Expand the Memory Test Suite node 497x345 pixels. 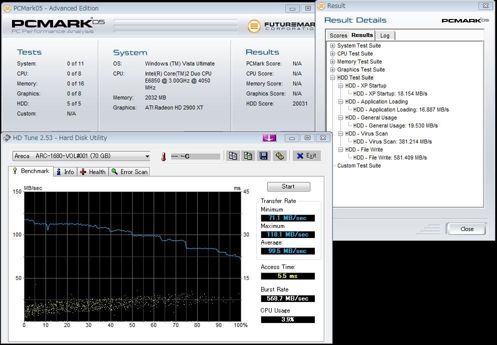(x=332, y=61)
